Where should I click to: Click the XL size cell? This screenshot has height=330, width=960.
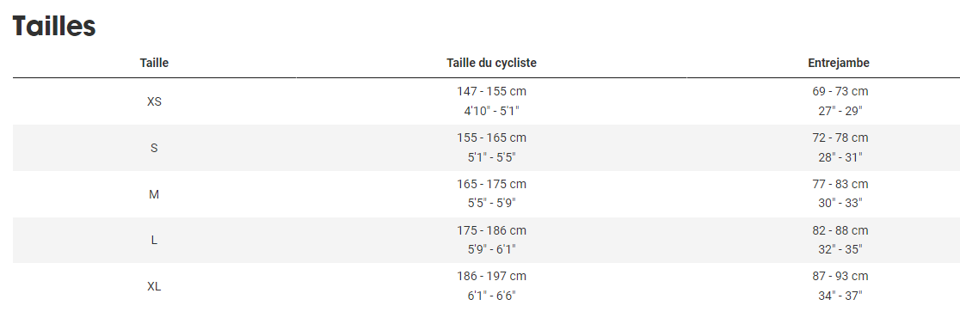(x=154, y=286)
